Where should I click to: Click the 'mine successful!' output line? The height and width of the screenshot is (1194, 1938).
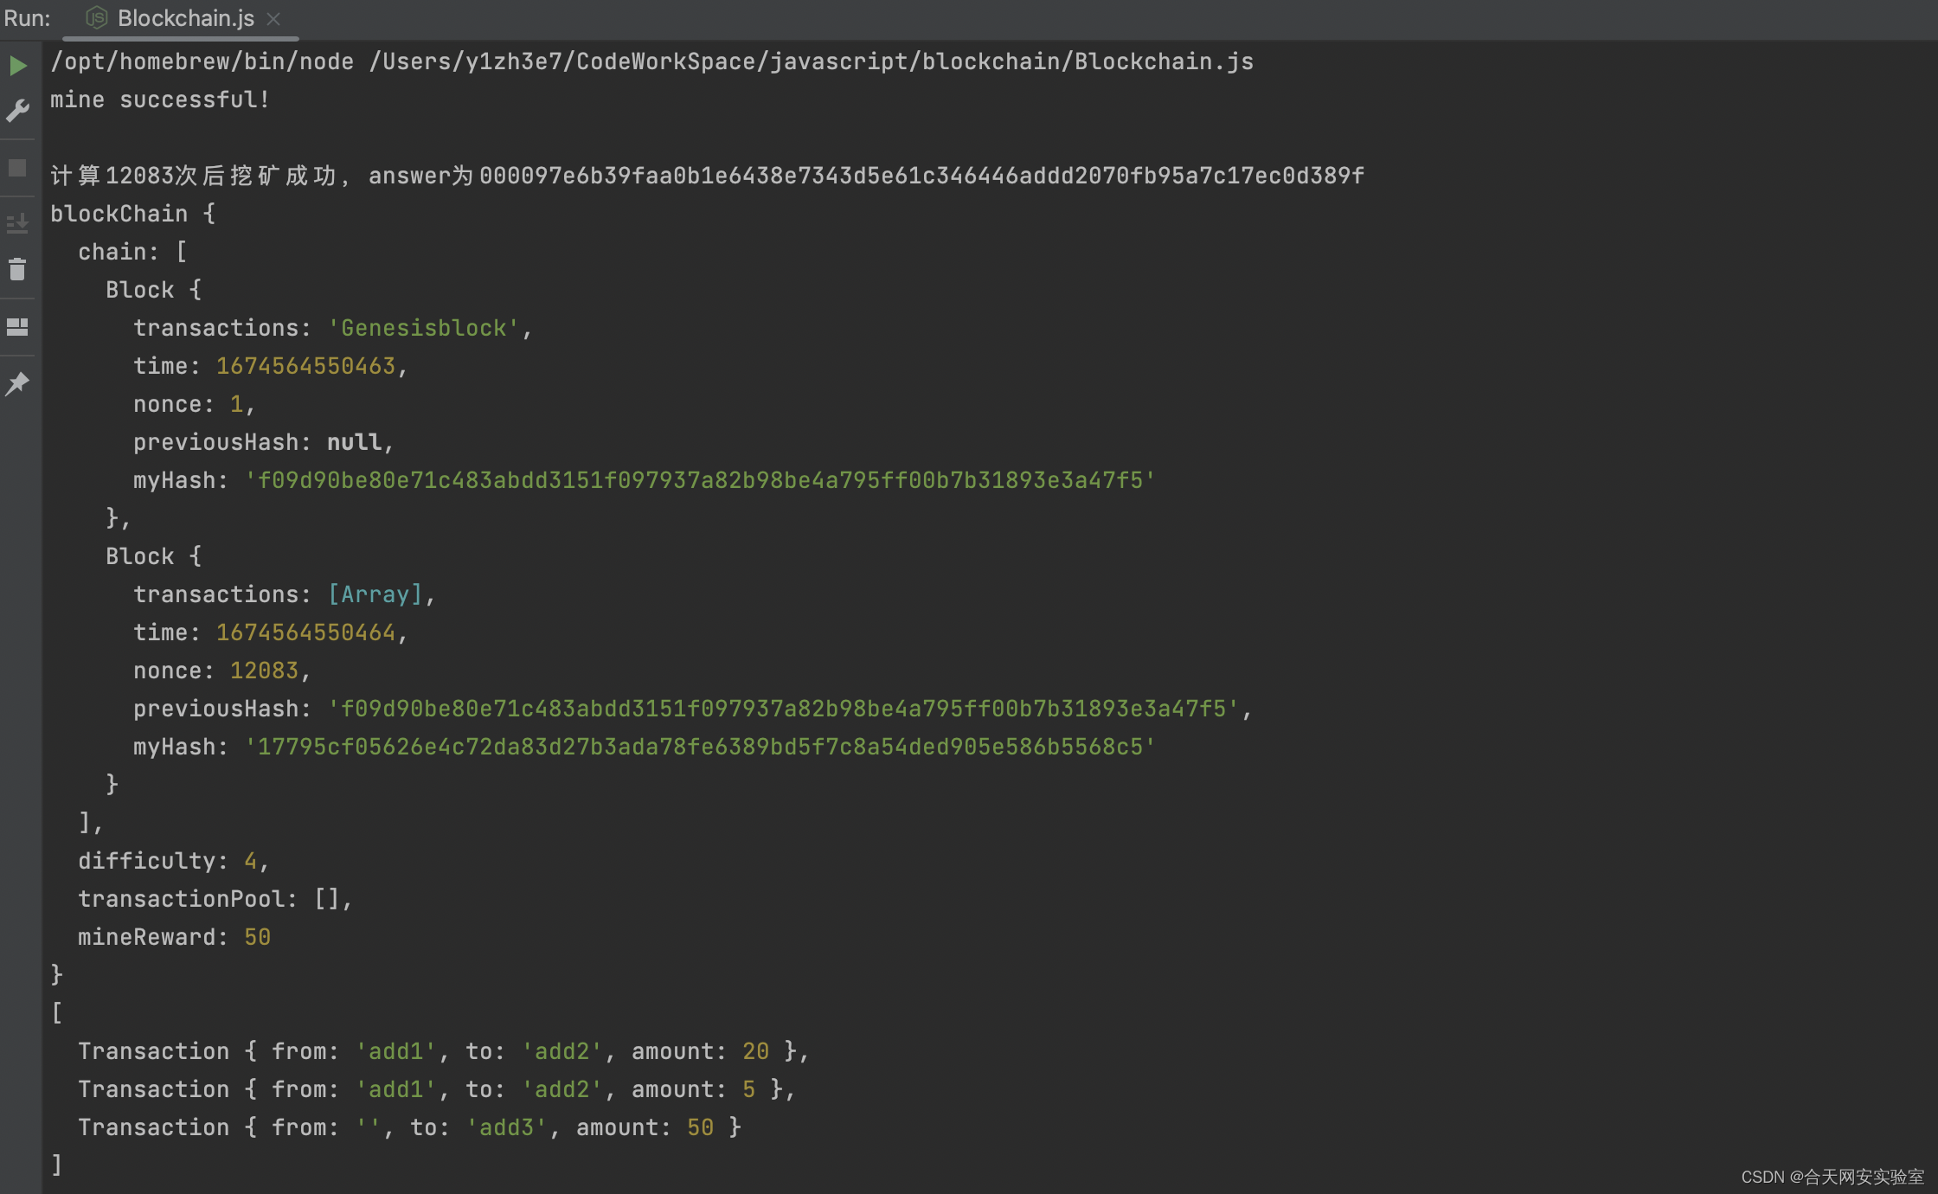tap(160, 99)
